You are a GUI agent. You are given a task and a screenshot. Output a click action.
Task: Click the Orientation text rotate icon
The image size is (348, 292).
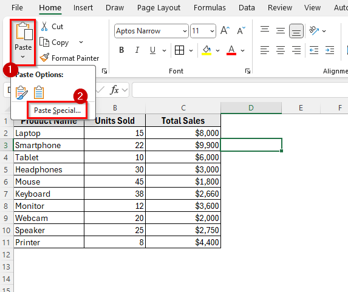(x=314, y=30)
